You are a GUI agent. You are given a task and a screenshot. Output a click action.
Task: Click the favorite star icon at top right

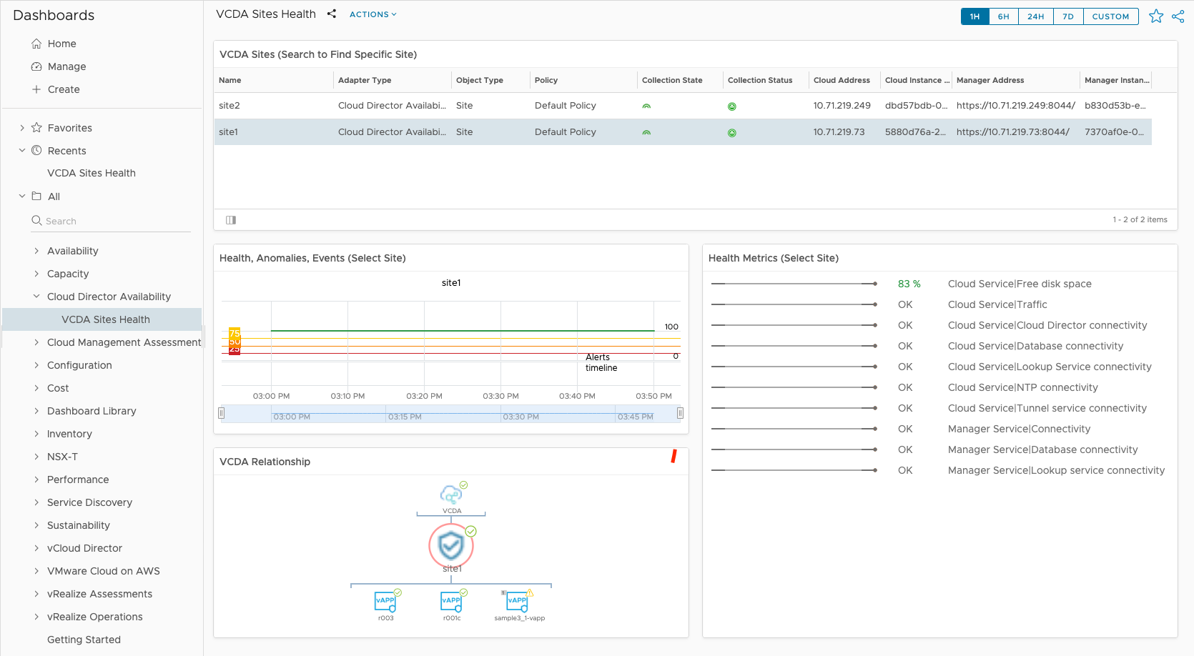tap(1155, 16)
